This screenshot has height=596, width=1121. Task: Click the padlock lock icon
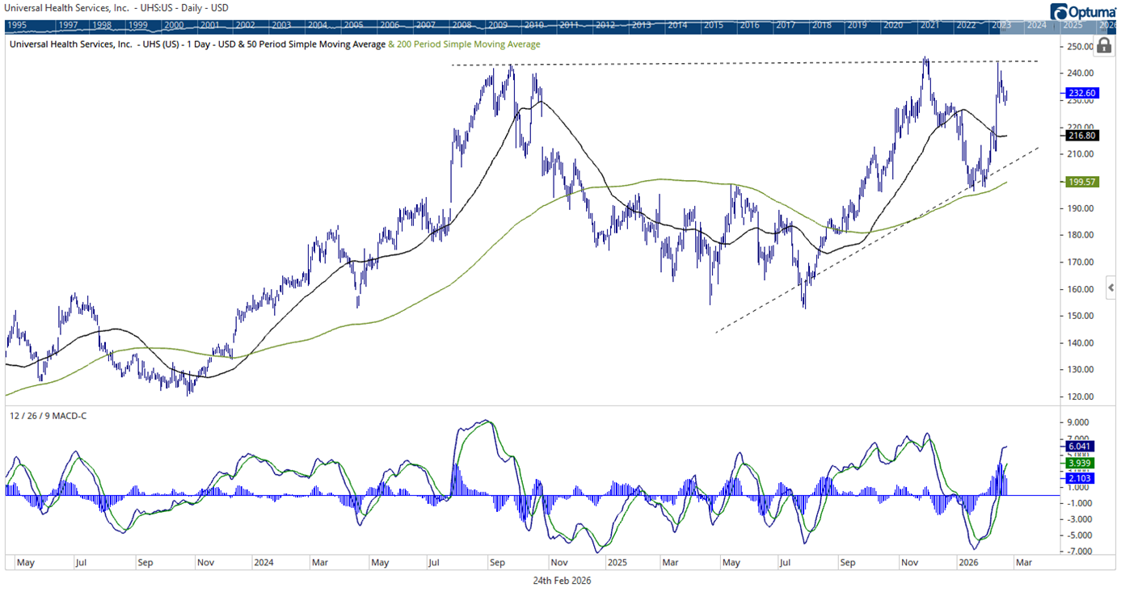[x=1104, y=46]
